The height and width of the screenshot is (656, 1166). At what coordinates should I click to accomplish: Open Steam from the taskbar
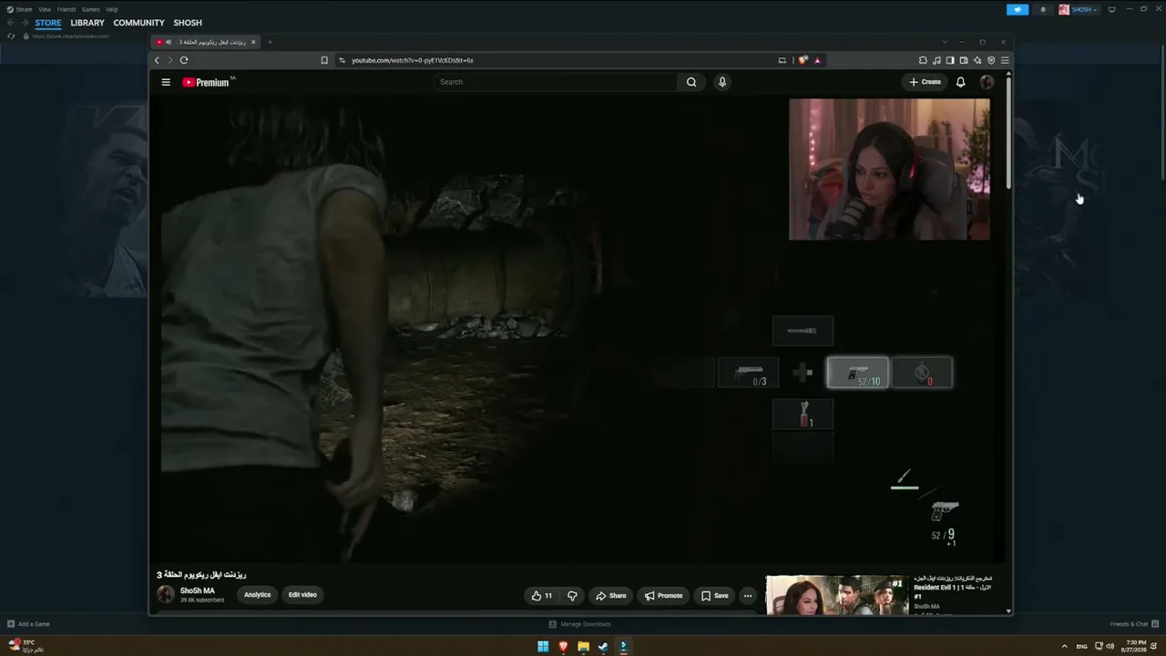[x=603, y=647]
